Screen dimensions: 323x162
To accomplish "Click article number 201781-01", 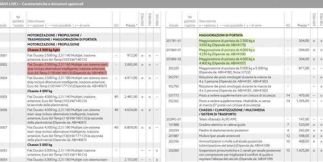I will coord(174,41).
